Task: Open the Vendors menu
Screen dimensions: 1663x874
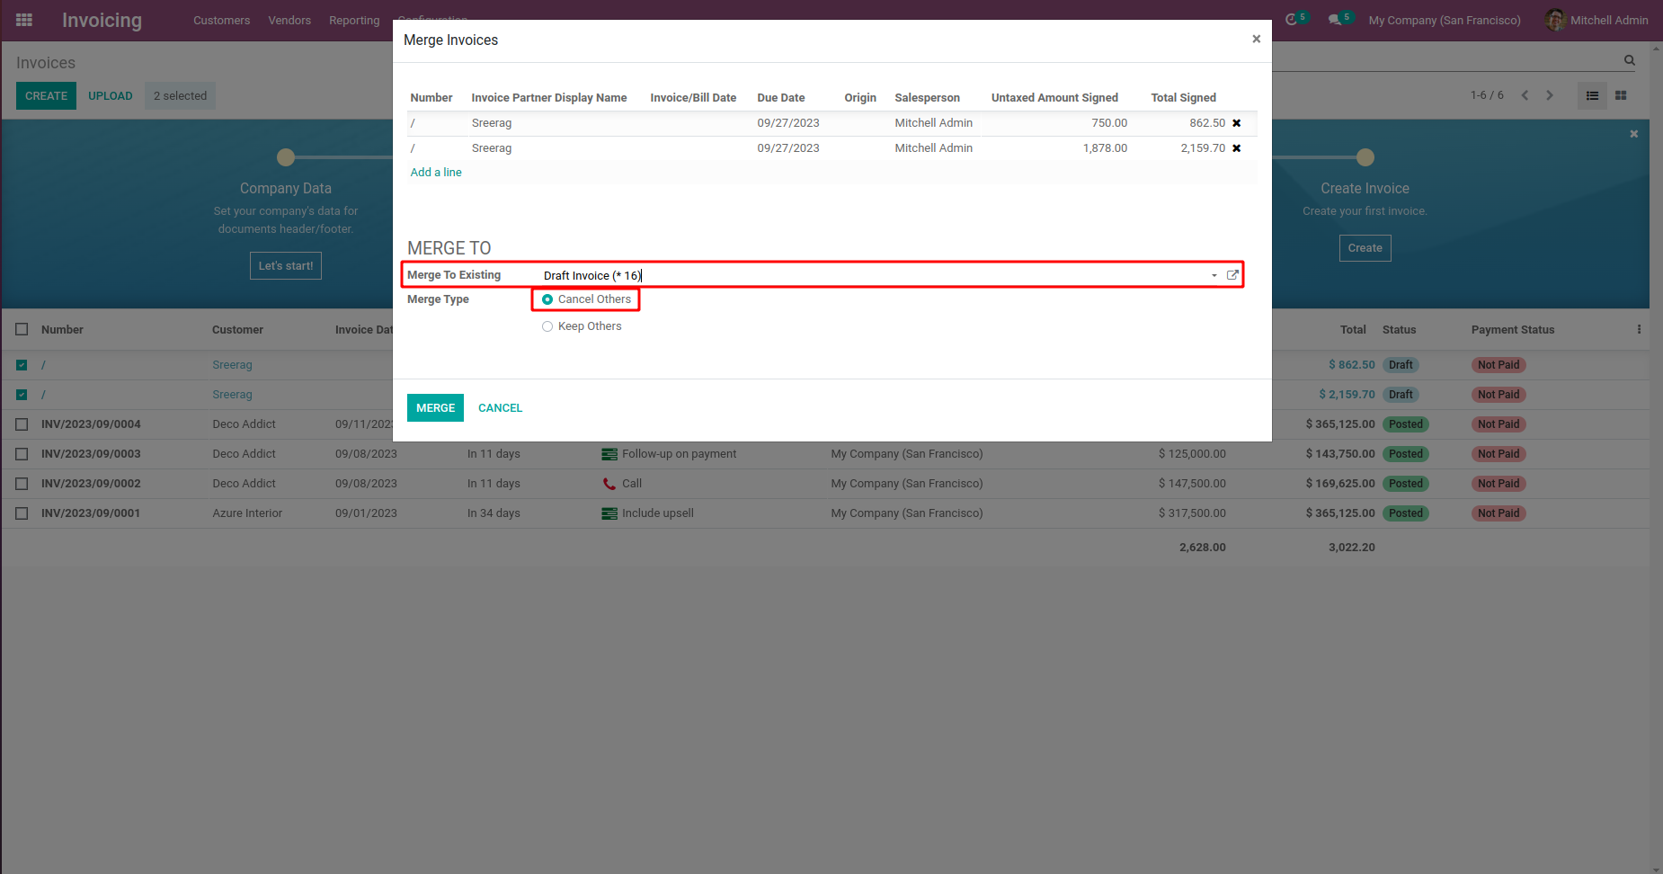Action: coord(289,20)
